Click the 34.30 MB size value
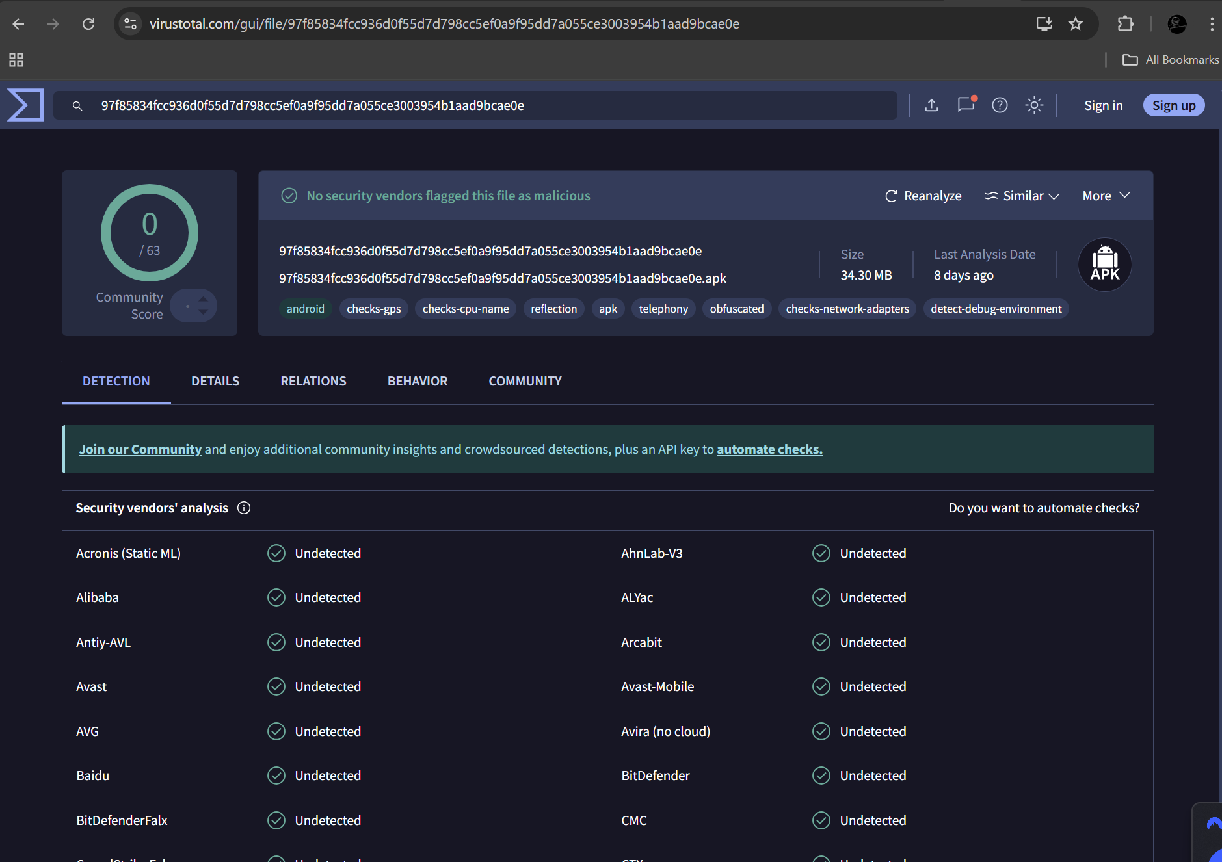Image resolution: width=1222 pixels, height=862 pixels. (x=866, y=275)
